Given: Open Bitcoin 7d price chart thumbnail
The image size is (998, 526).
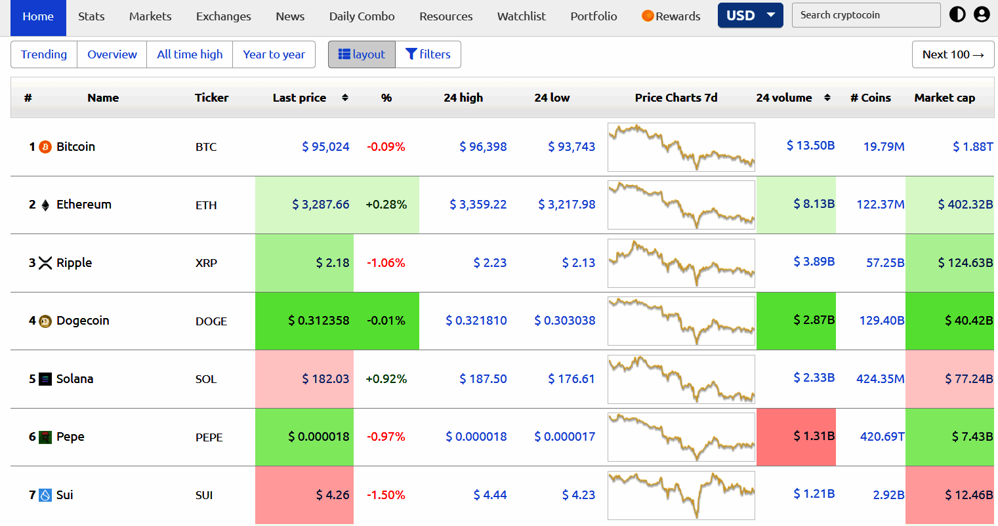Looking at the screenshot, I should (681, 147).
